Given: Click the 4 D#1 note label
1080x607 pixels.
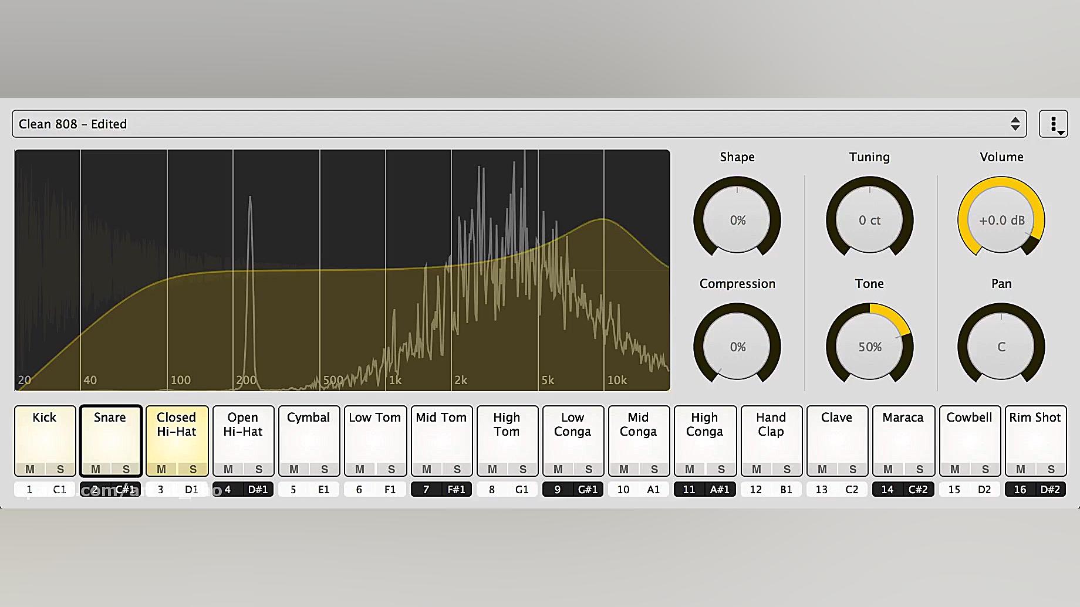Looking at the screenshot, I should tap(243, 489).
